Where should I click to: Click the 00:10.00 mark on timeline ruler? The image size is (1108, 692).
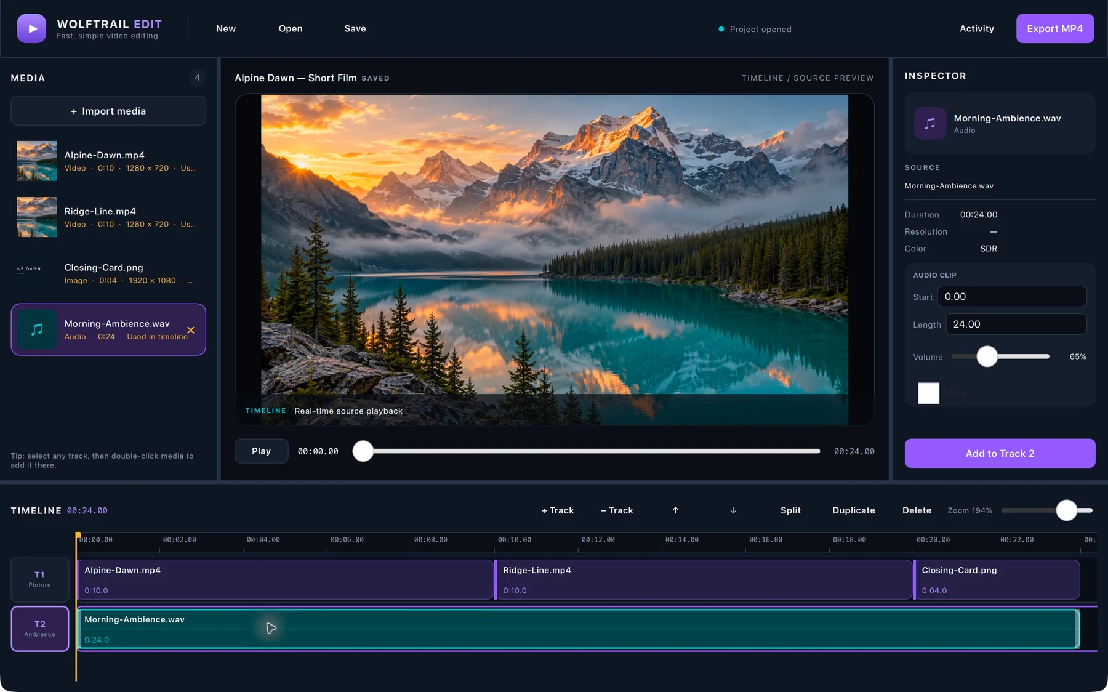coord(515,540)
